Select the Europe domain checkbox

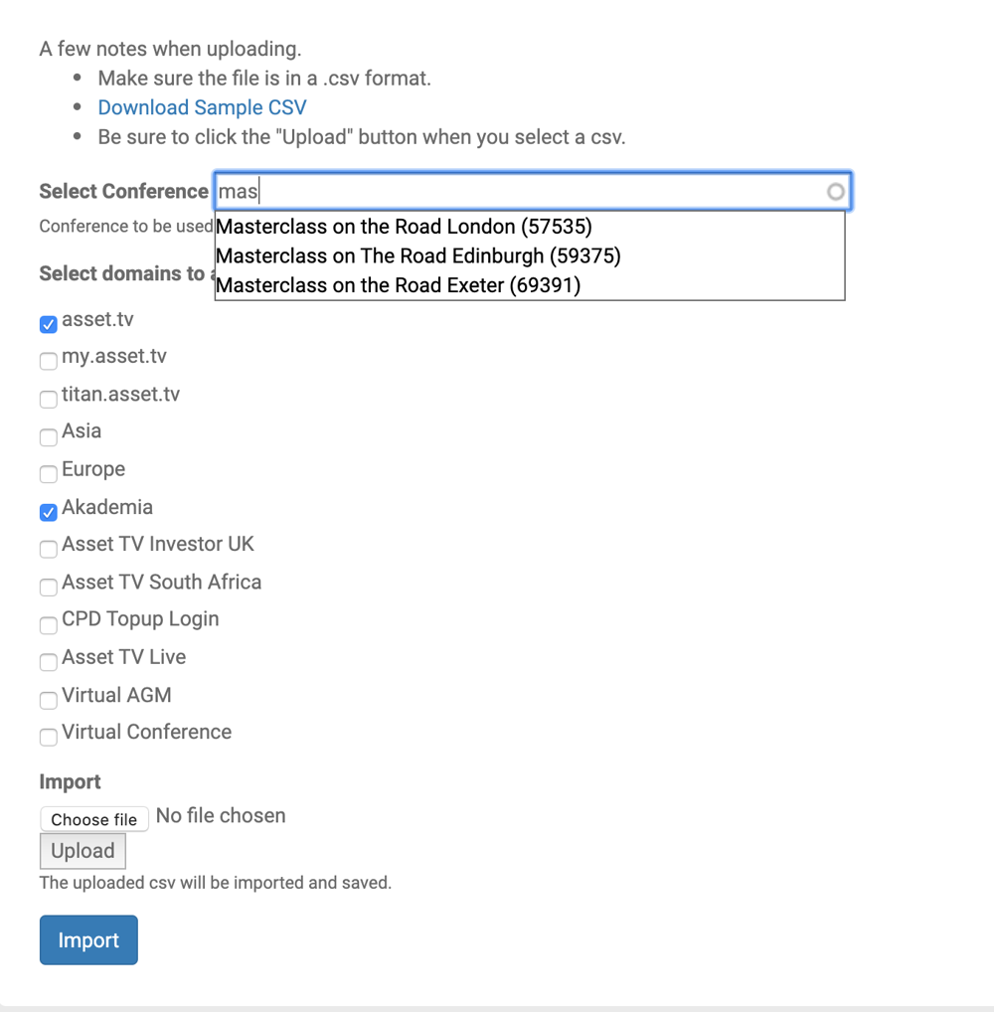pos(49,474)
